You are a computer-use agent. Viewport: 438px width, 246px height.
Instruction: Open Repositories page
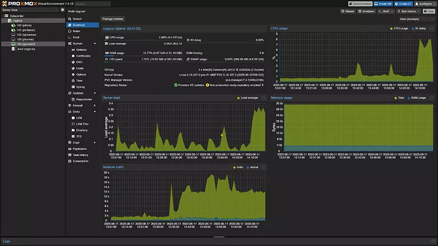[83, 99]
